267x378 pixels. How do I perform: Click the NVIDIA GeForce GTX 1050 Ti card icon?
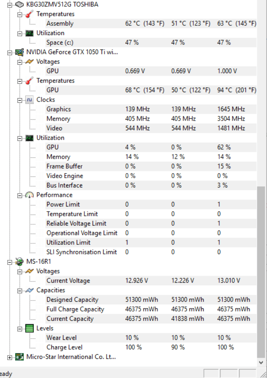coord(19,52)
